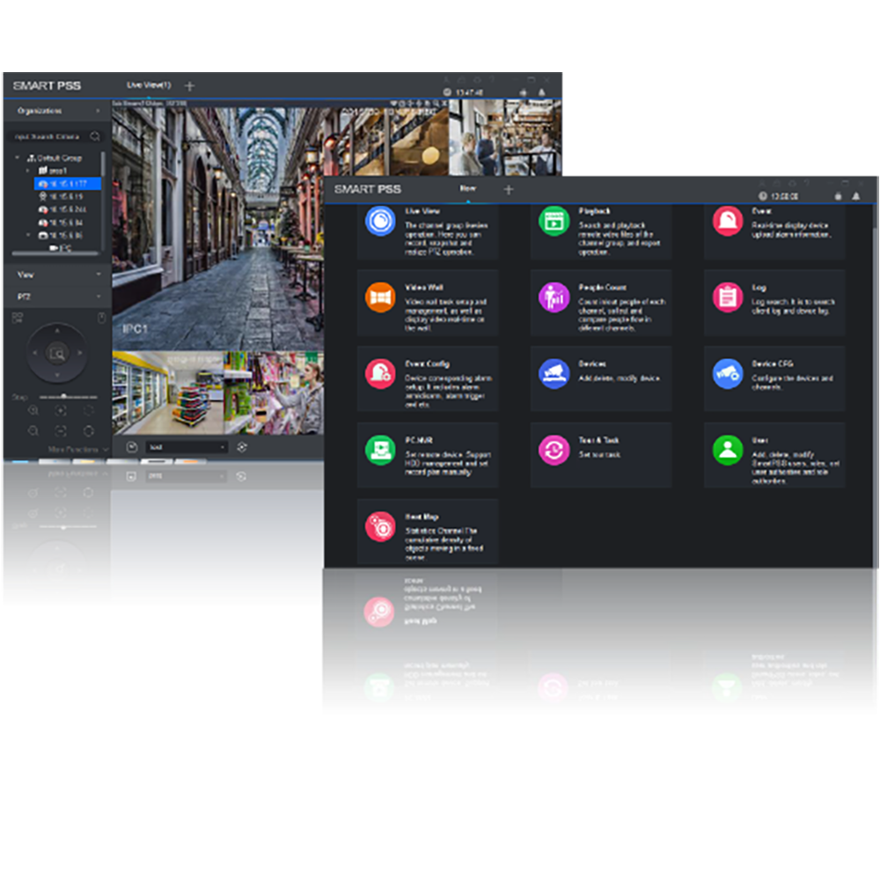Open the Log module icon
The width and height of the screenshot is (880, 880).
pos(728,297)
